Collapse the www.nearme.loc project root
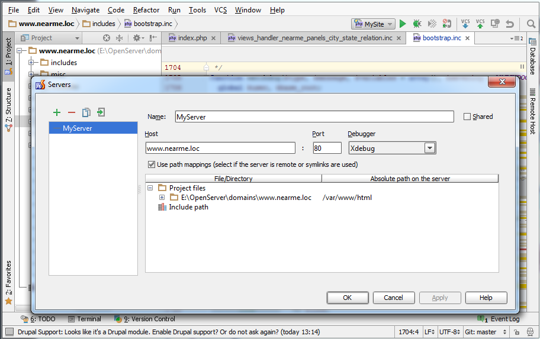This screenshot has height=339, width=540. pos(20,51)
